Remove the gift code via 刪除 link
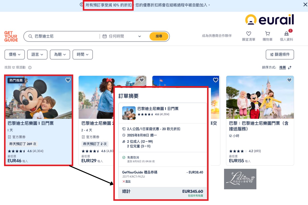 [128, 181]
